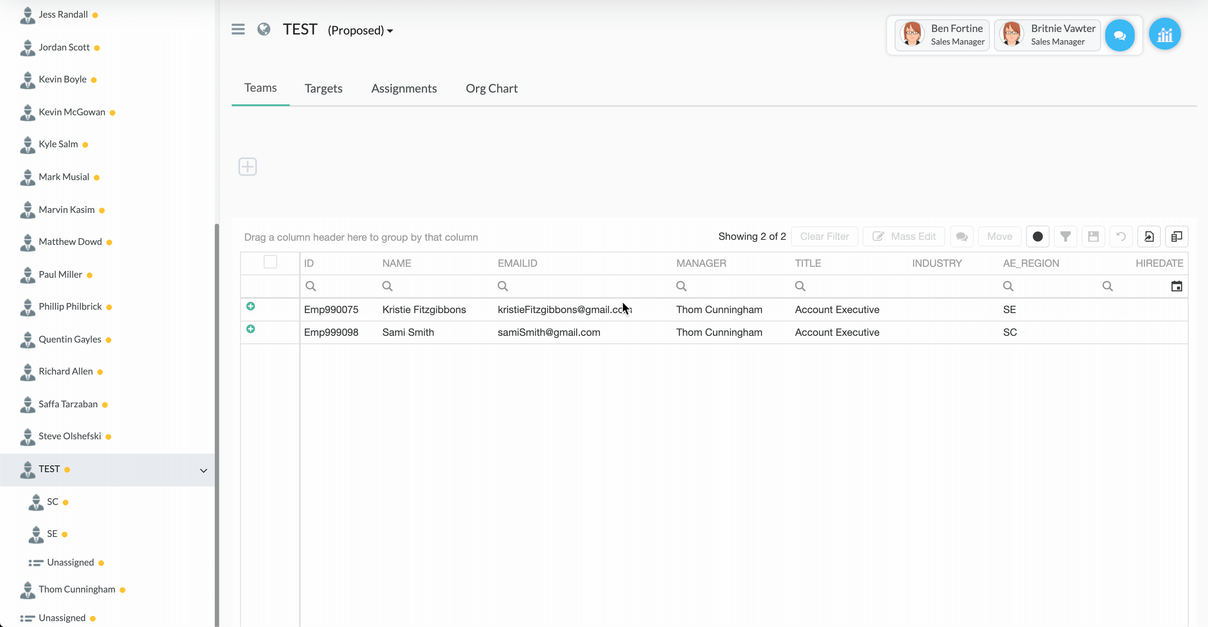Click Thom Cunningham in the sidebar
The height and width of the screenshot is (627, 1208).
click(77, 589)
